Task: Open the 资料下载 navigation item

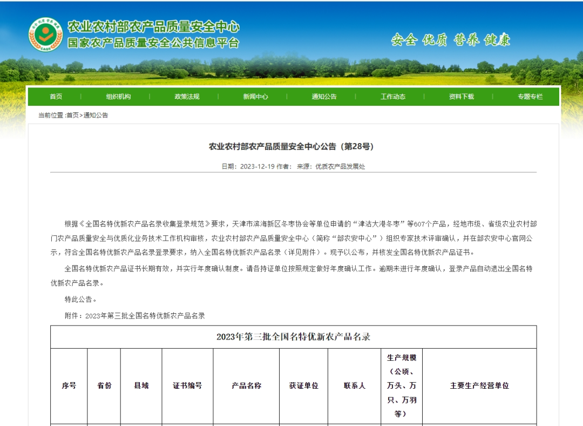Action: [x=462, y=97]
